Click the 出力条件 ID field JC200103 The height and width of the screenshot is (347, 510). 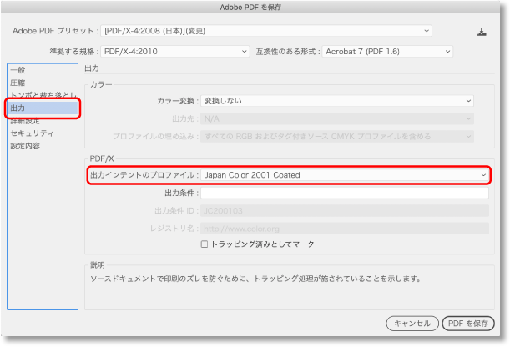(x=345, y=210)
